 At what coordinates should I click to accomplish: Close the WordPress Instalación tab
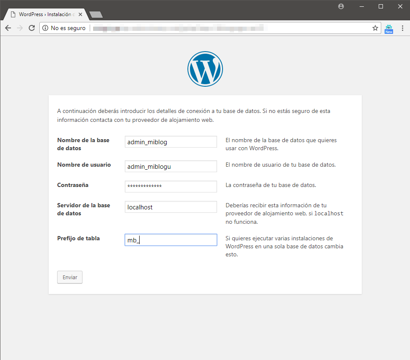tap(80, 14)
